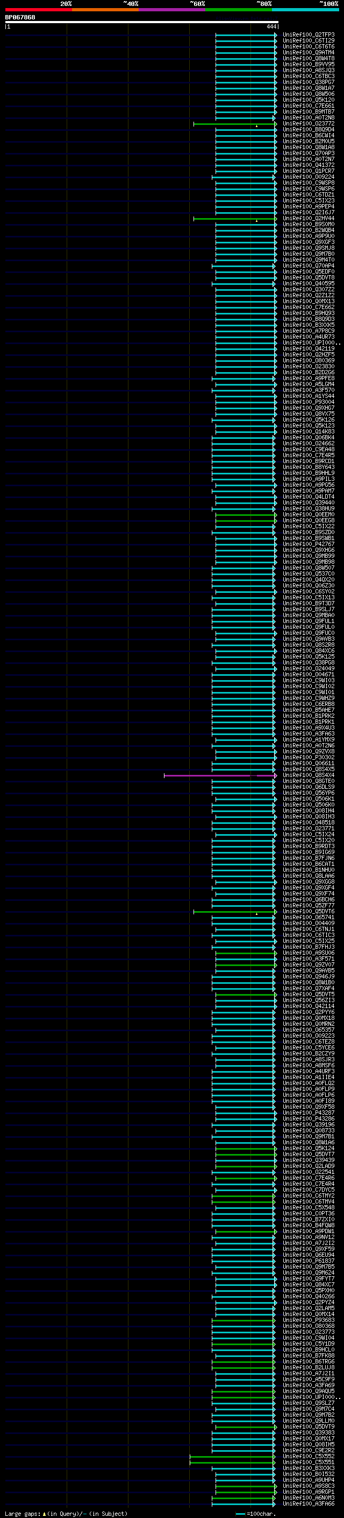Select hit label UniRef100_A9PEP4
The width and height of the screenshot is (344, 1518).
[308, 207]
